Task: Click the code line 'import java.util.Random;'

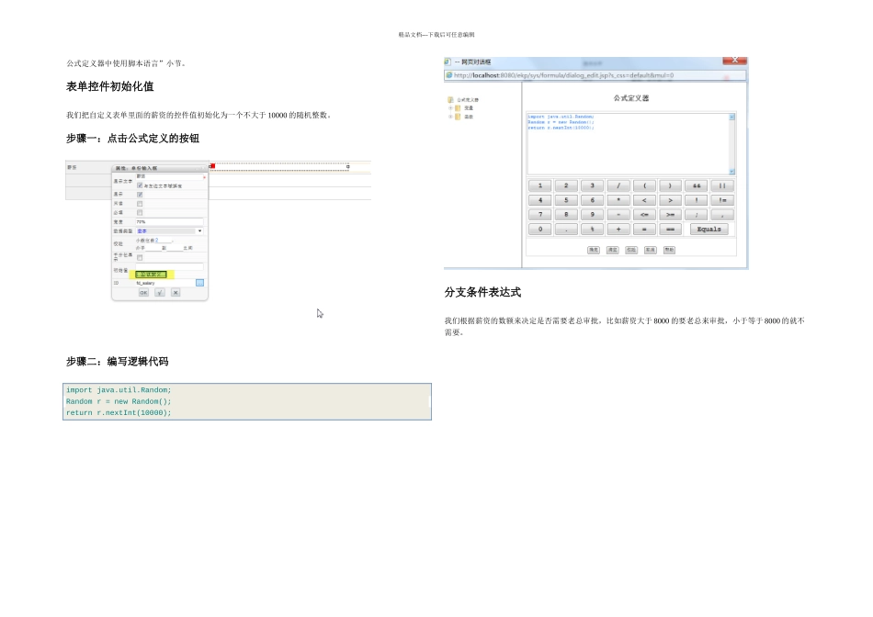Action: [x=119, y=390]
